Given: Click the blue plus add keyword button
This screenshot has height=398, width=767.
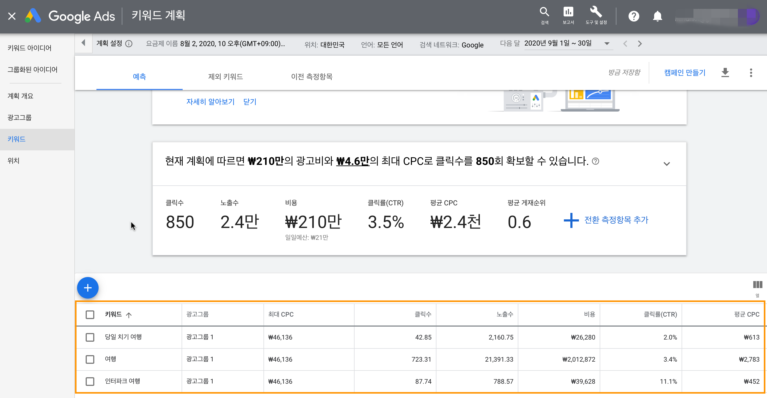Looking at the screenshot, I should (x=88, y=288).
